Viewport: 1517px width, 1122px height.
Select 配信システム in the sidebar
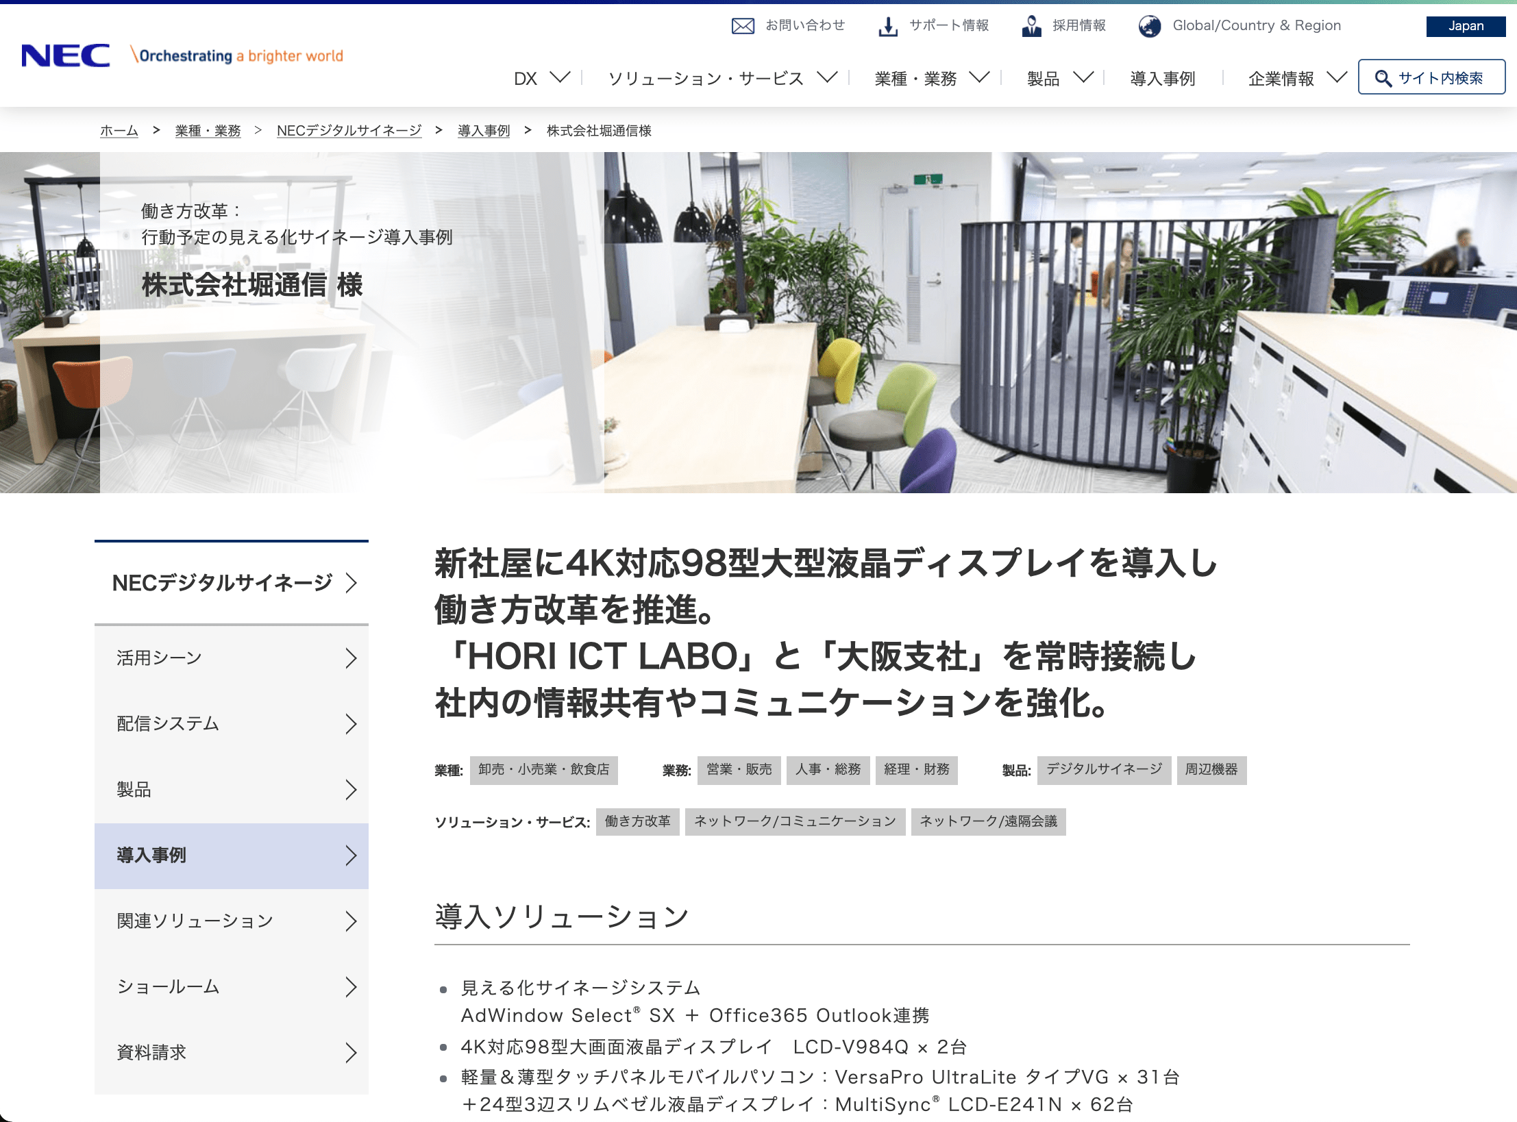click(x=168, y=723)
